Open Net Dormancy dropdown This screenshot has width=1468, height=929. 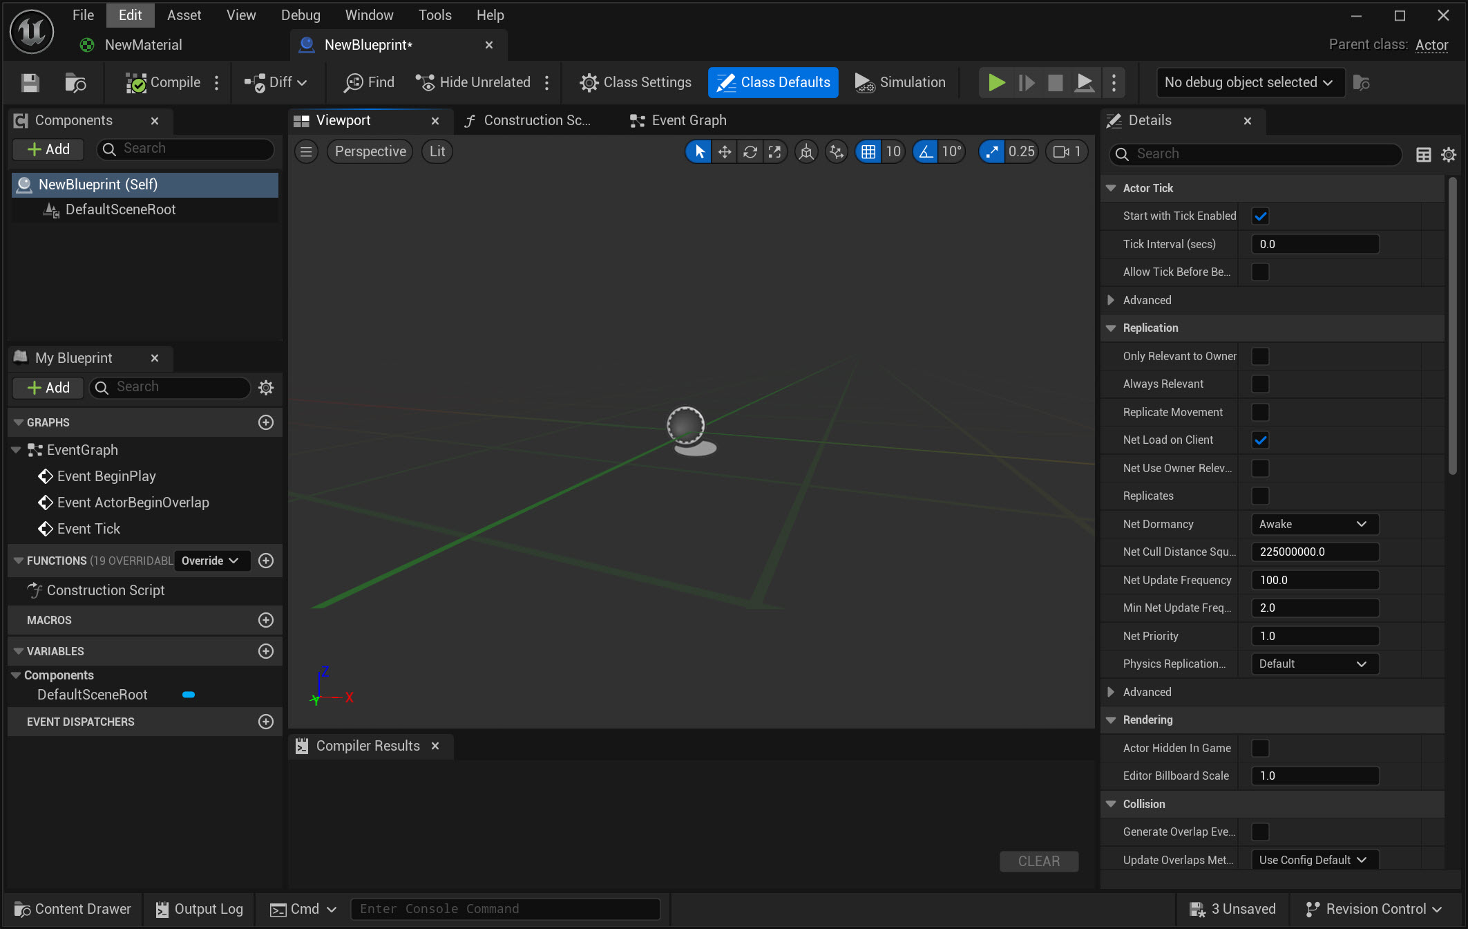pyautogui.click(x=1314, y=524)
